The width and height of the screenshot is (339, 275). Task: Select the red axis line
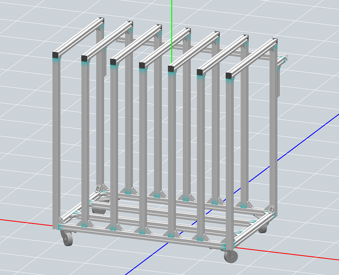pos(25,222)
